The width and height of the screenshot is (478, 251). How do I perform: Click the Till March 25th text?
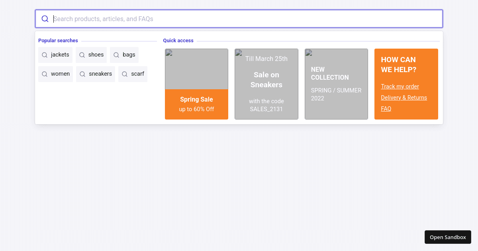coord(266,59)
